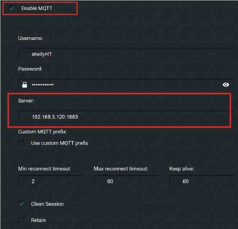Click the Server address field 192.168.3.120:1883
238x229 pixels.
126,117
